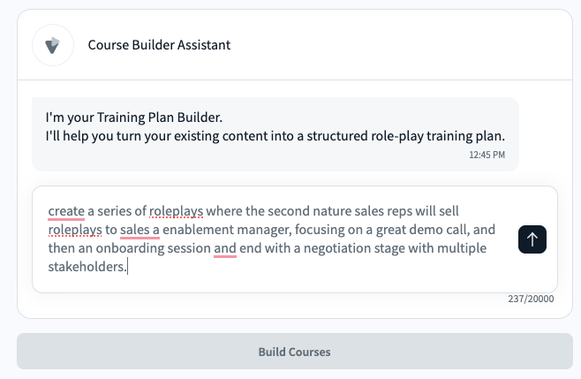Click the underlined "roleplays" after "series of"
581x379 pixels.
(x=177, y=211)
